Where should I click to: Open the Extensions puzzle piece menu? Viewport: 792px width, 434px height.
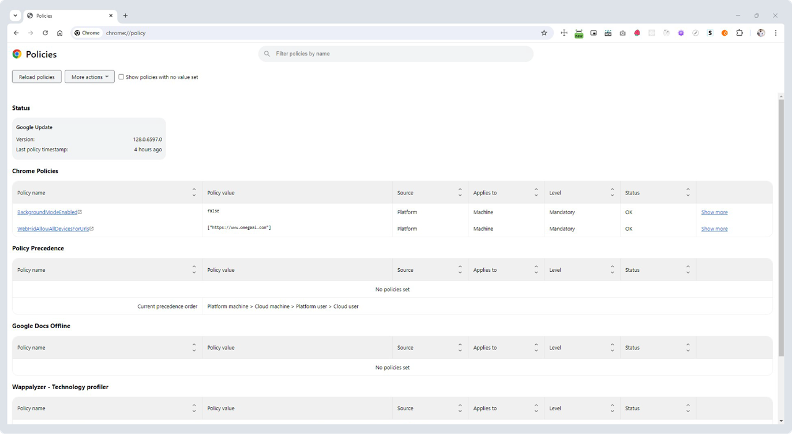740,33
